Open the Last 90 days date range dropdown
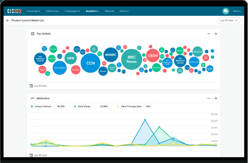The height and width of the screenshot is (163, 248). (229, 20)
